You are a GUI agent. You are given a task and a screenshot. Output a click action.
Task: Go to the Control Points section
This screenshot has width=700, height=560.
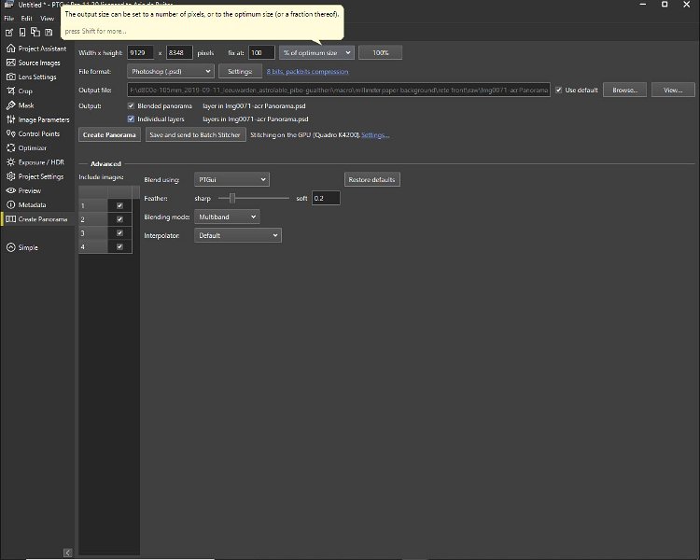coord(38,133)
